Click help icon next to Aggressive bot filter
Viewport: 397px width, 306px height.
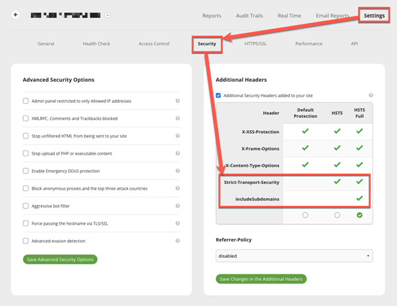(178, 206)
